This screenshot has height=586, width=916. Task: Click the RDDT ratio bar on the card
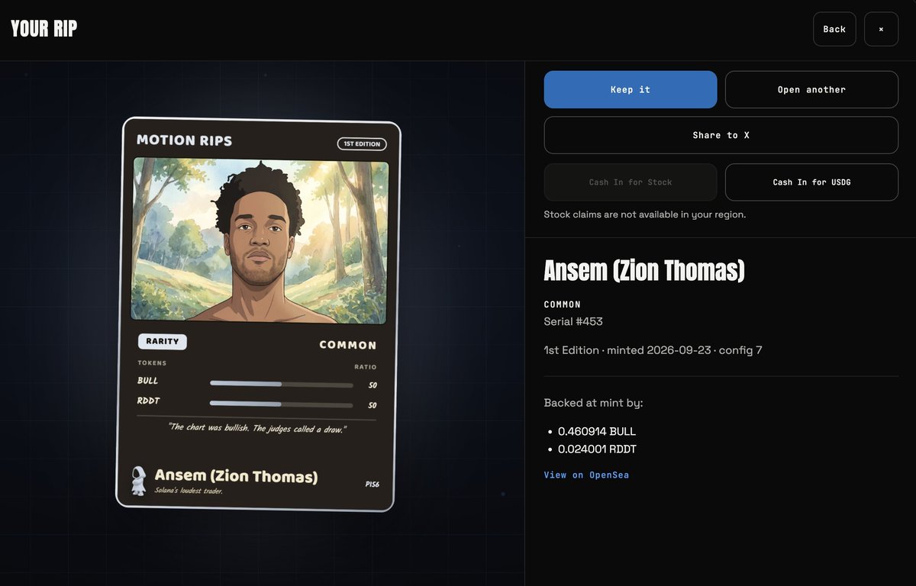281,404
